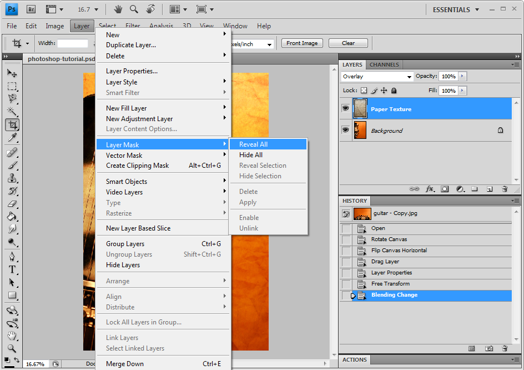Select the Clone Stamp tool

12,178
